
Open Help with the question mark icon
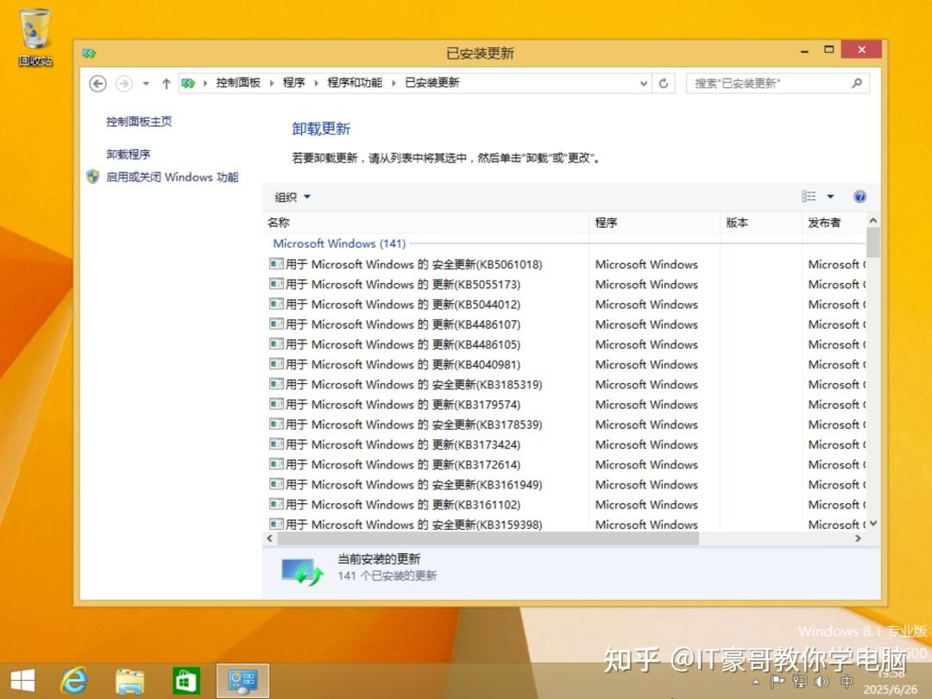point(860,196)
